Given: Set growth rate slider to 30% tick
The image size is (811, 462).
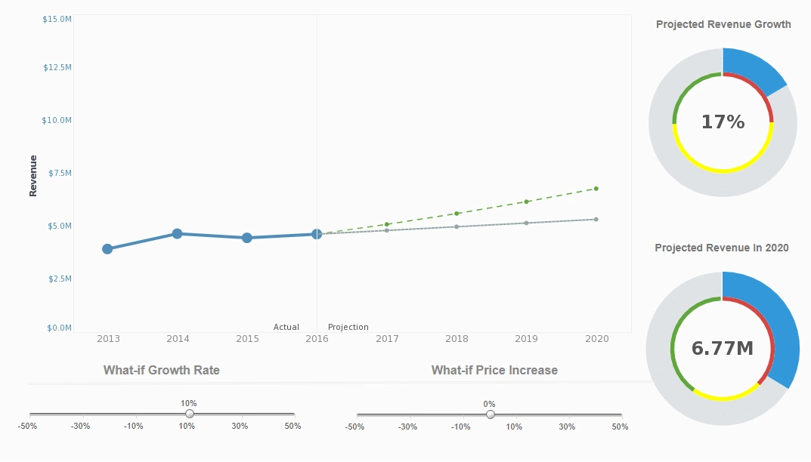Looking at the screenshot, I should click(x=240, y=414).
